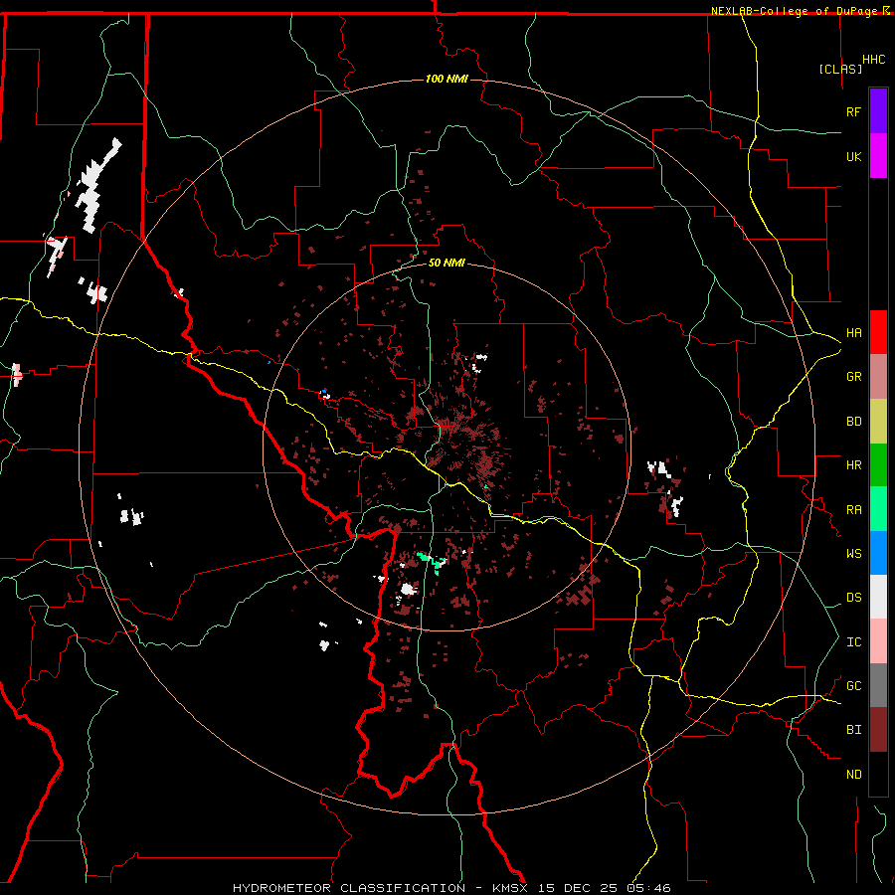Click the GR legend label
The image size is (895, 895).
(853, 377)
